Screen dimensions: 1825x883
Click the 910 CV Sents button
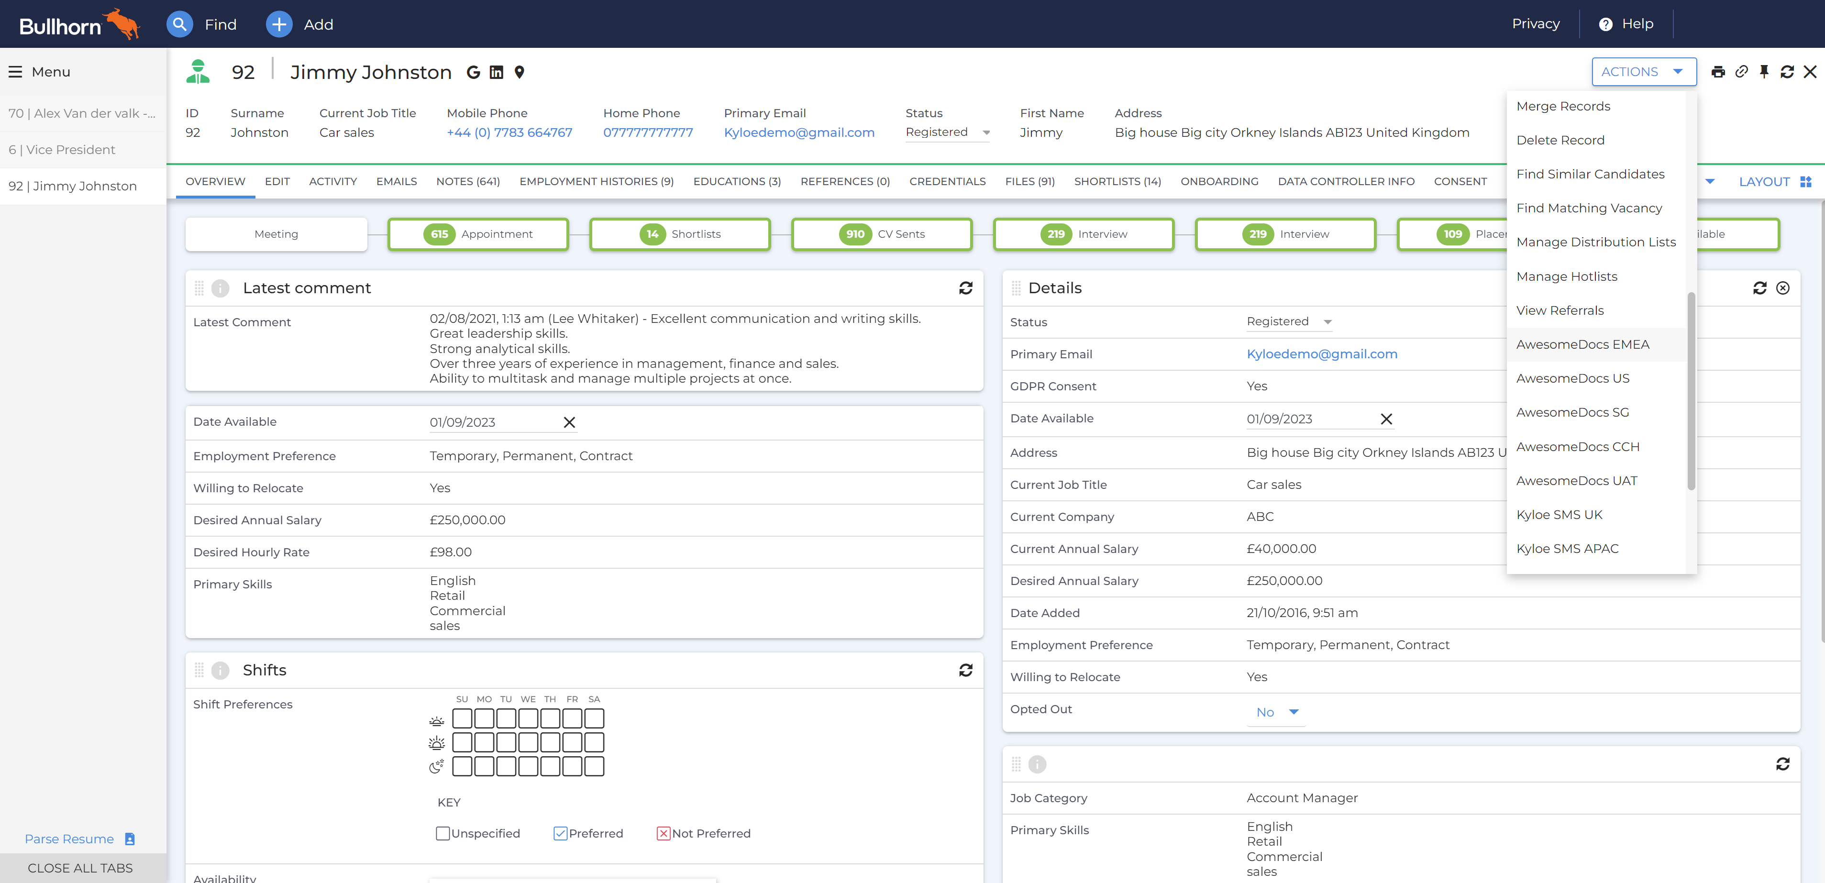pos(881,234)
